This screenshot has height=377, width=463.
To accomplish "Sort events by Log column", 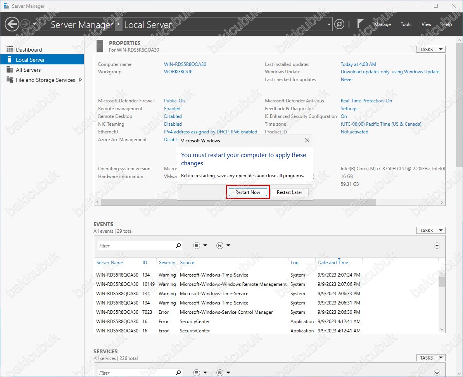I will 295,262.
